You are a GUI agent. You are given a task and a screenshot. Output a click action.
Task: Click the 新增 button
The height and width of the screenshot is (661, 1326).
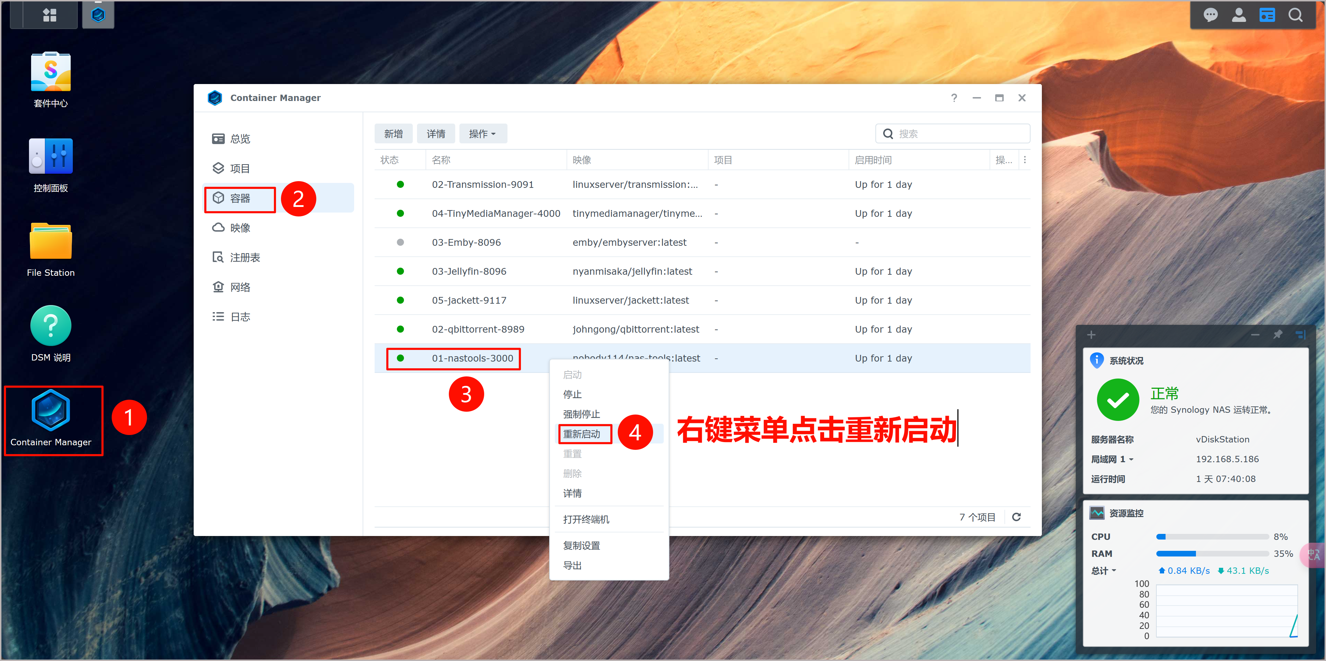[x=393, y=134]
